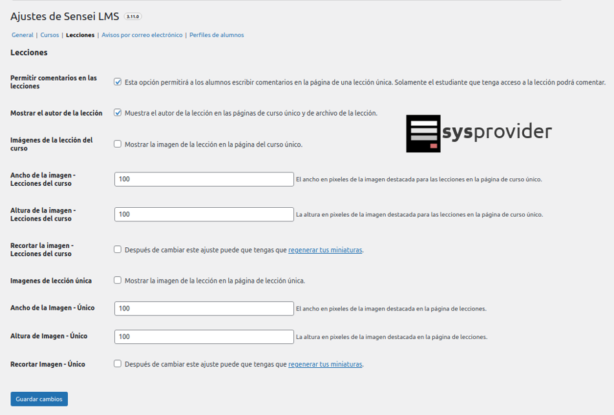This screenshot has height=415, width=614.
Task: Focus Altura de la imagen course lessons field
Action: [x=204, y=214]
